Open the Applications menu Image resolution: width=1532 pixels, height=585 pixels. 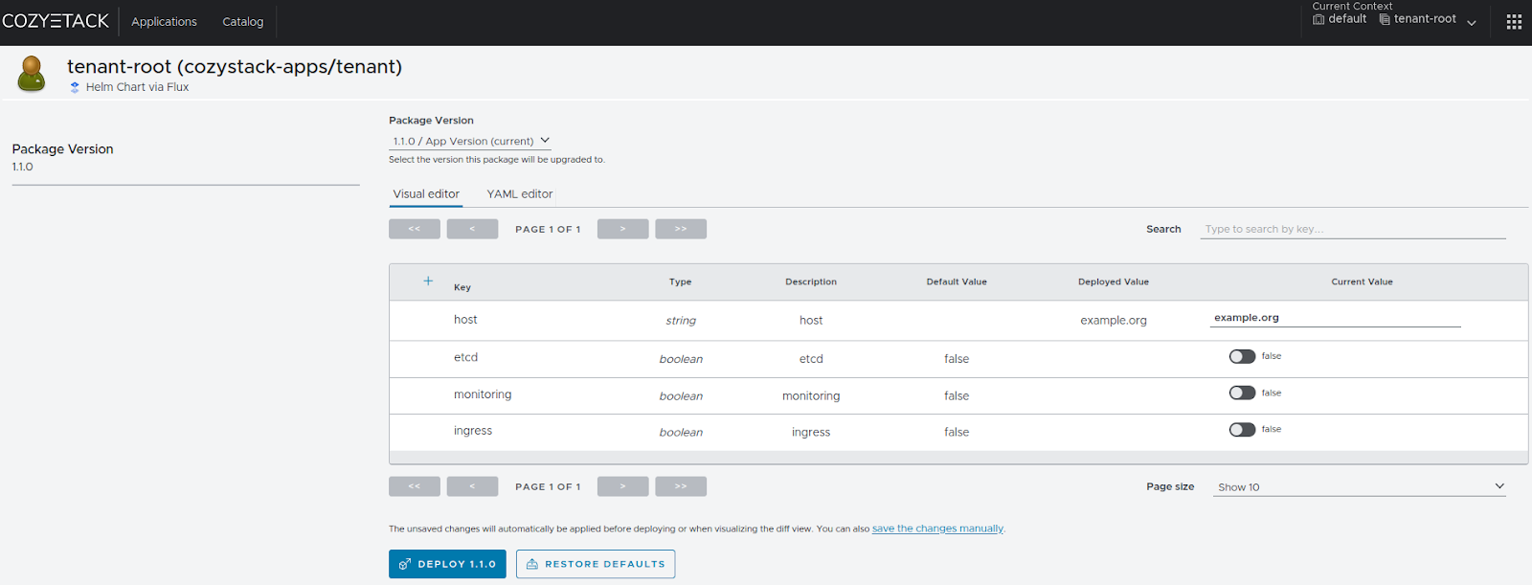164,22
